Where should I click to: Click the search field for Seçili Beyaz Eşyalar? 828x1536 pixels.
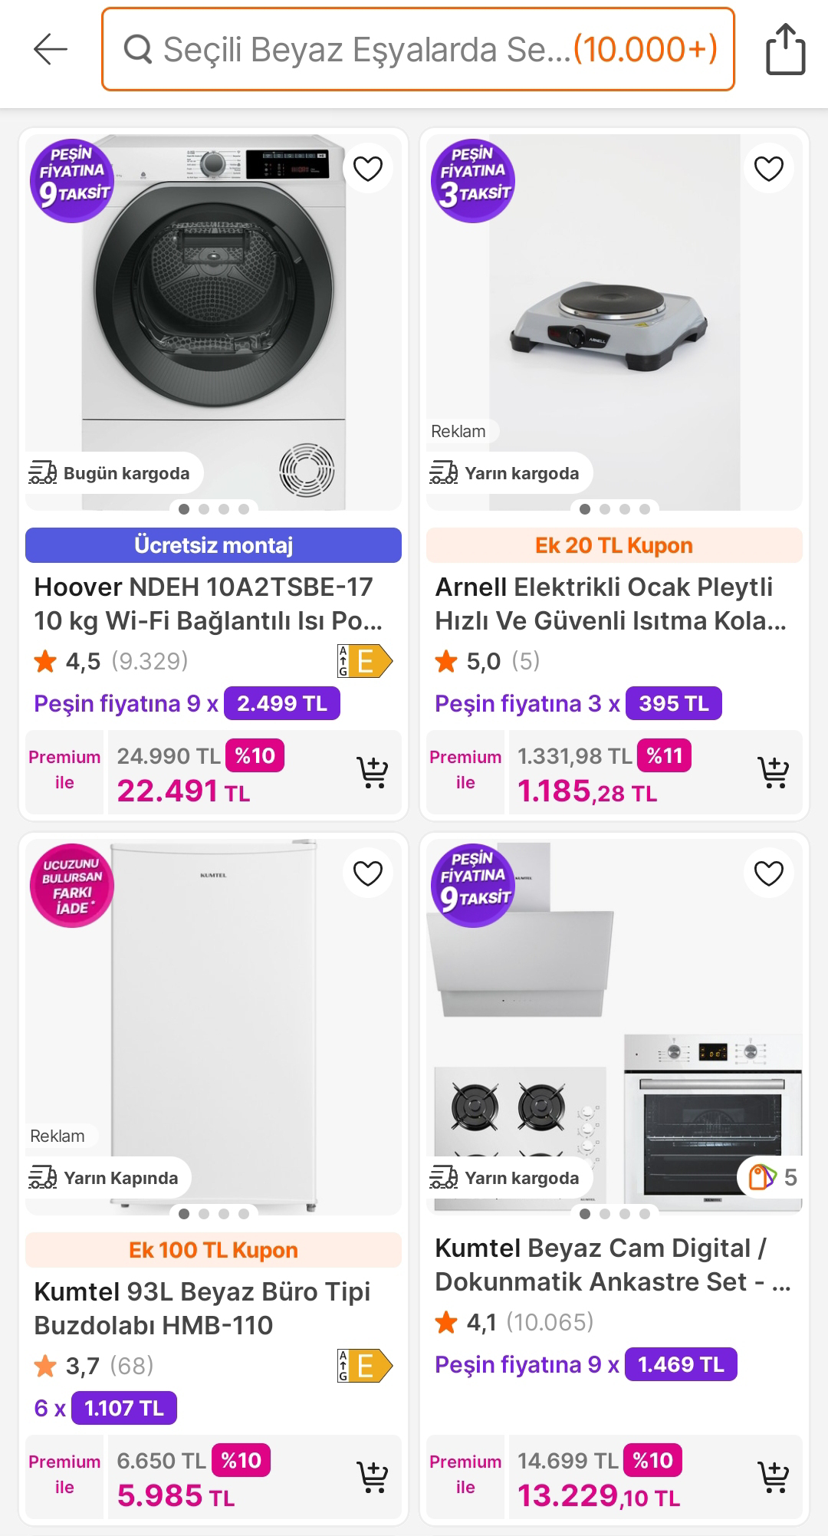[x=418, y=50]
